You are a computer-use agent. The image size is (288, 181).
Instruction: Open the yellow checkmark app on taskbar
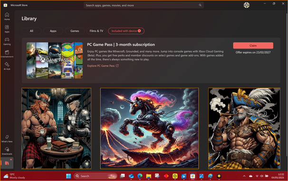click(175, 176)
